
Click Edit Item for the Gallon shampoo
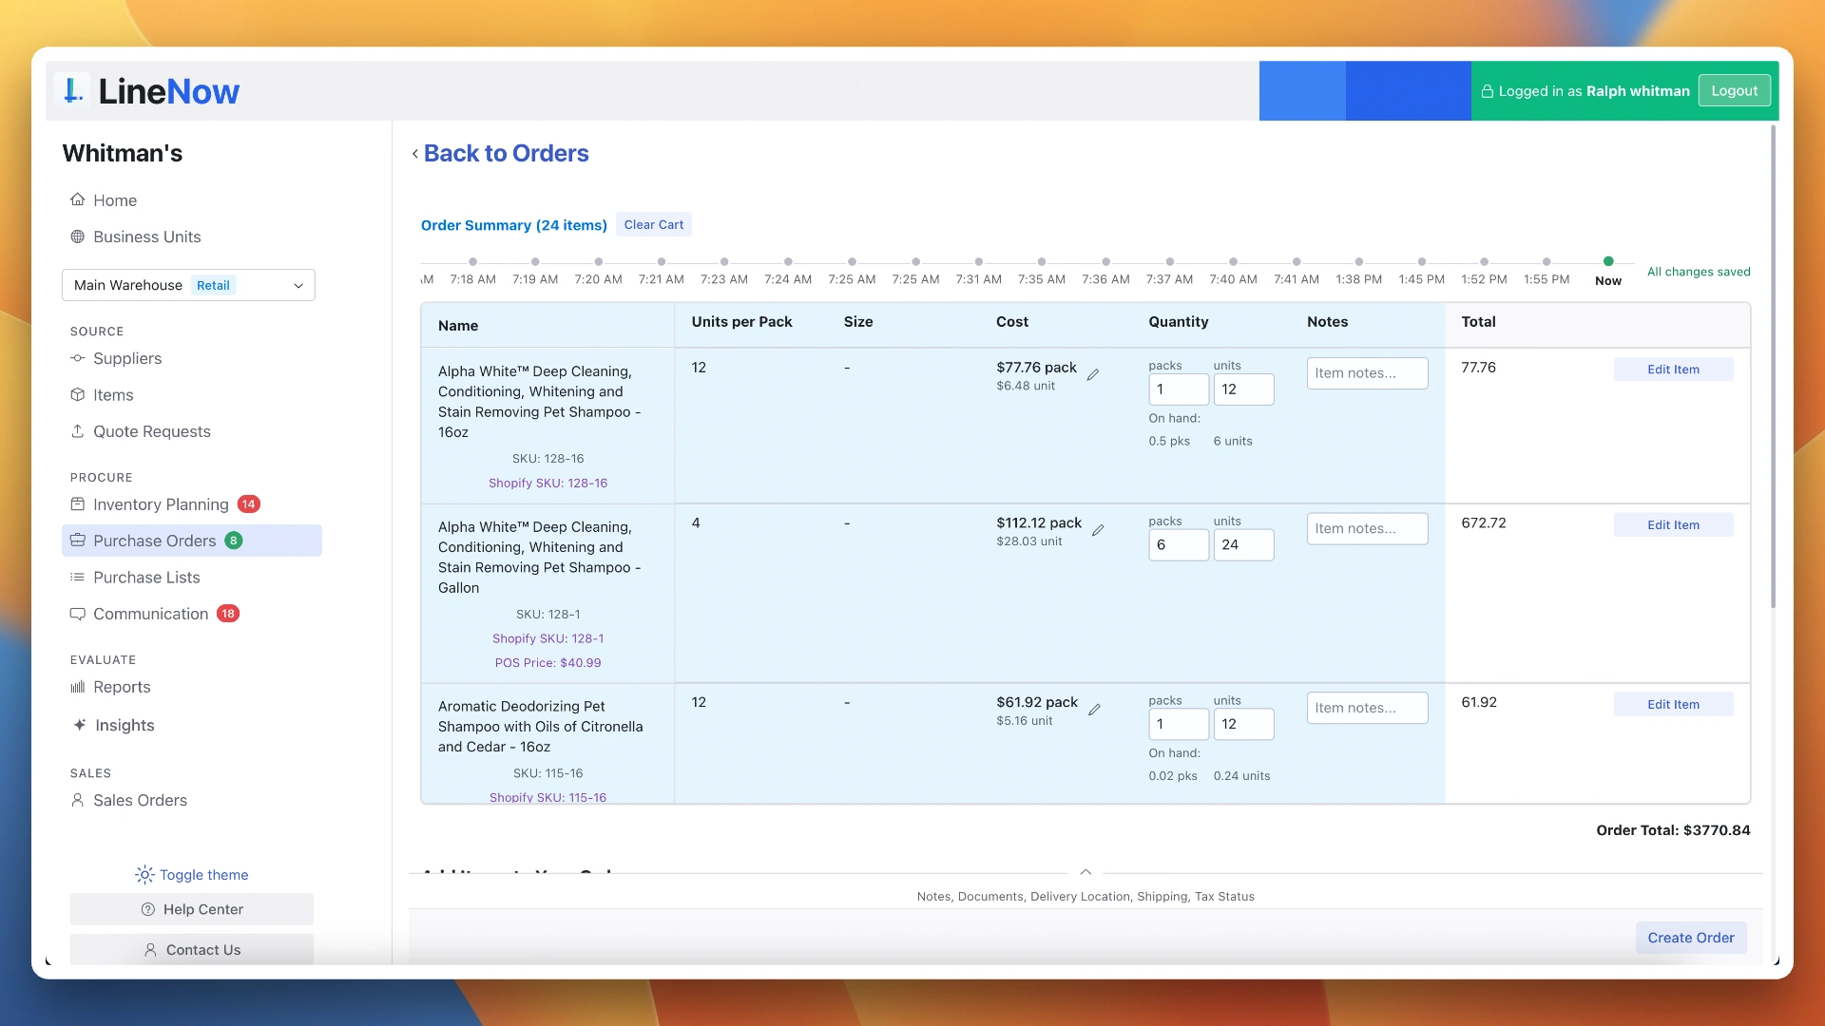[x=1672, y=525]
